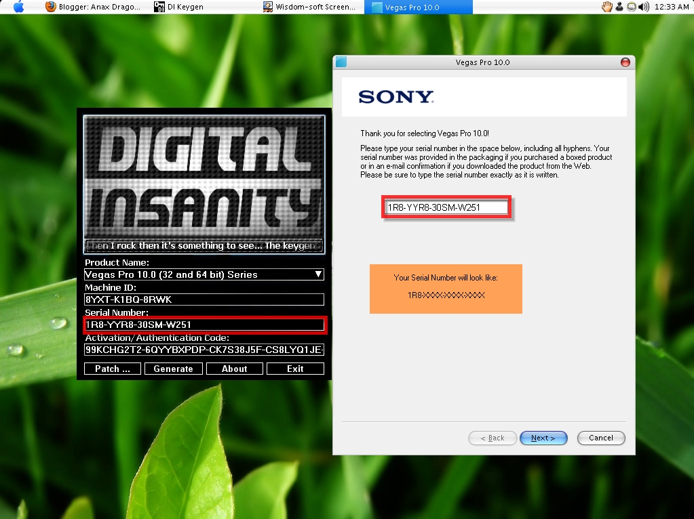
Task: Click the Exit button in keygen
Action: [x=295, y=369]
